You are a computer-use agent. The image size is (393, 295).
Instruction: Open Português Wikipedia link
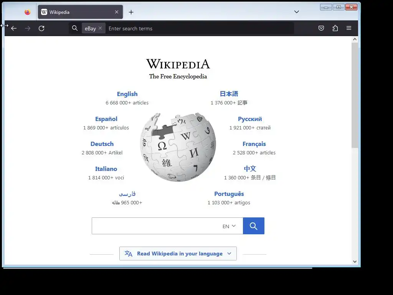pos(229,194)
